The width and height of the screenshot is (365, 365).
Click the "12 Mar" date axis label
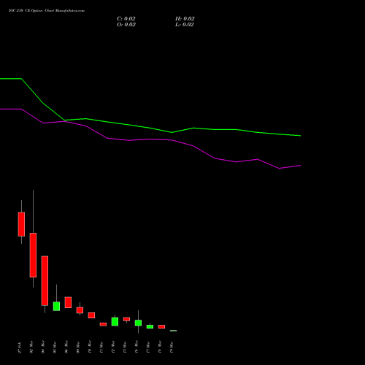(x=113, y=347)
